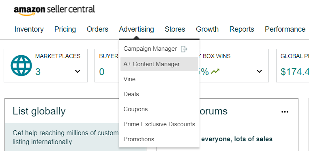The image size is (309, 151).
Task: Select A+ Content Manager from dropdown
Action: pos(159,64)
